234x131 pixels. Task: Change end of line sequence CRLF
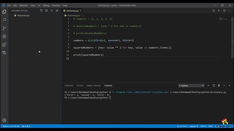click(211, 126)
